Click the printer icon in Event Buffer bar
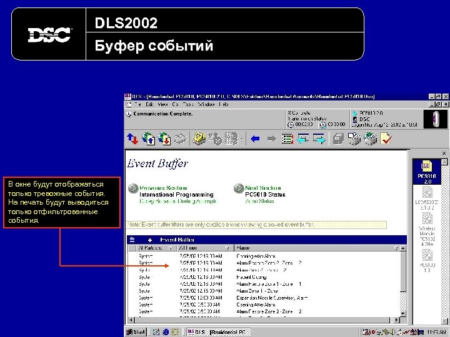Viewport: 450px width, 337px height. 132,240
